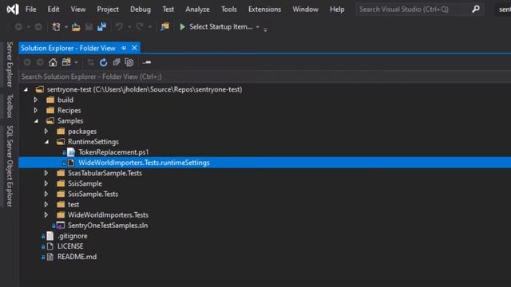Open the Help menu

tap(337, 9)
